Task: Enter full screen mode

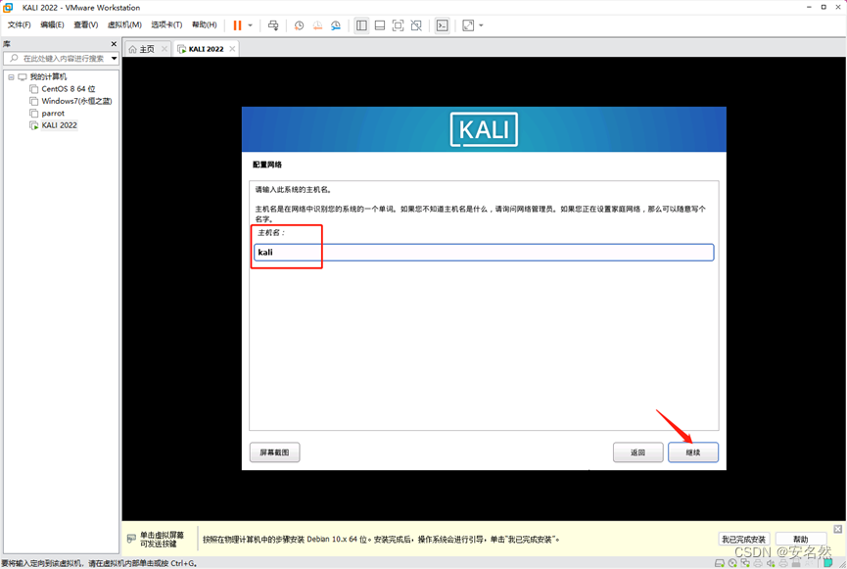Action: pos(399,25)
